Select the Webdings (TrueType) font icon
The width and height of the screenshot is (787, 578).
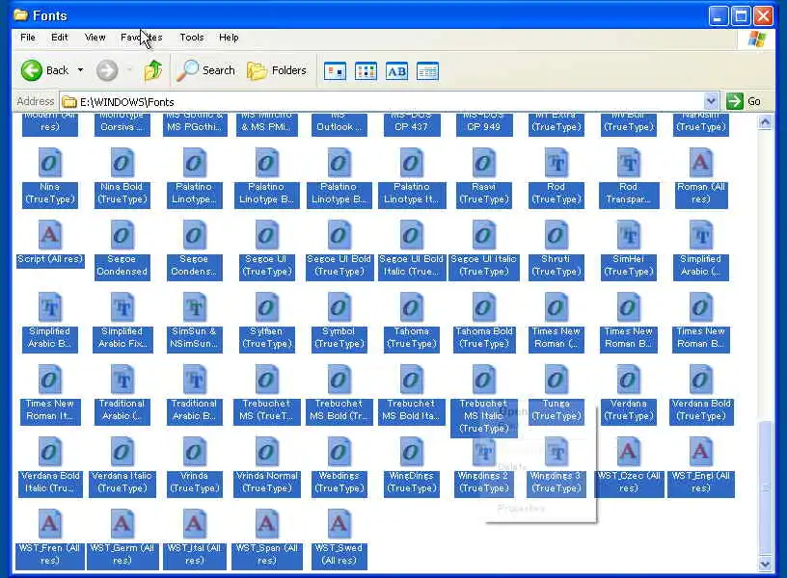(x=339, y=452)
